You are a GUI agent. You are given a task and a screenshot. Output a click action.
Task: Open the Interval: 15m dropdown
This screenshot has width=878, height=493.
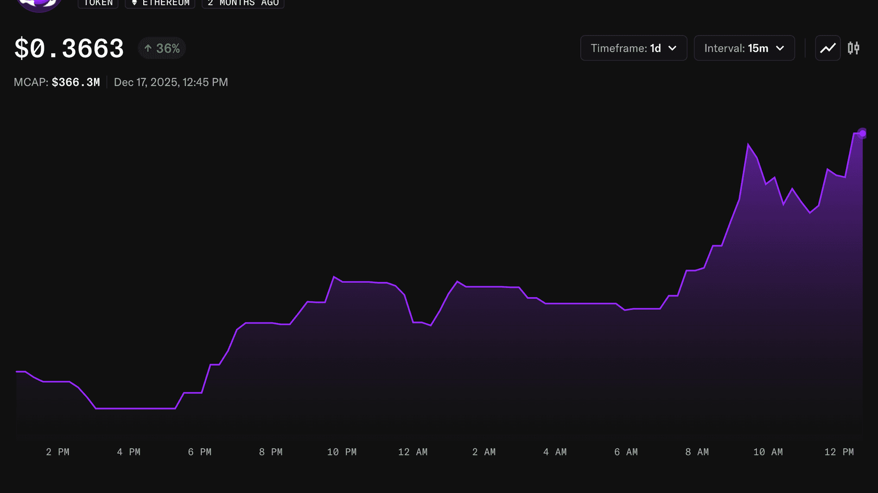click(x=744, y=48)
